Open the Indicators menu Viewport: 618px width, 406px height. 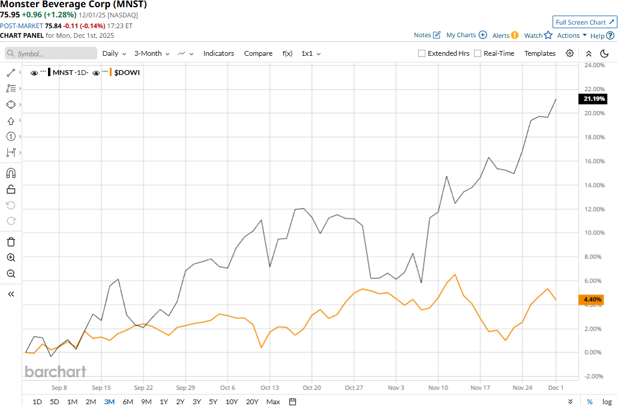219,53
